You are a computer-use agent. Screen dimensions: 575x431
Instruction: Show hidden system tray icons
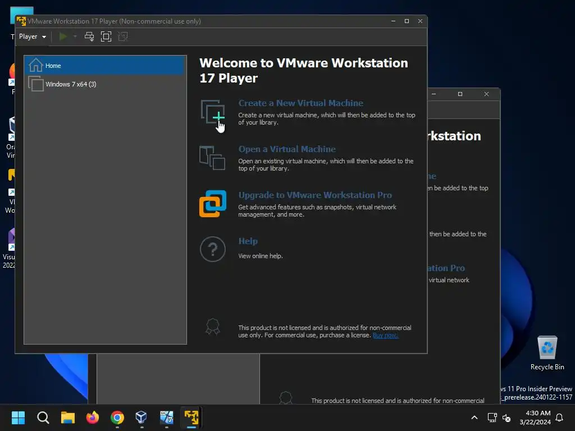(x=474, y=418)
